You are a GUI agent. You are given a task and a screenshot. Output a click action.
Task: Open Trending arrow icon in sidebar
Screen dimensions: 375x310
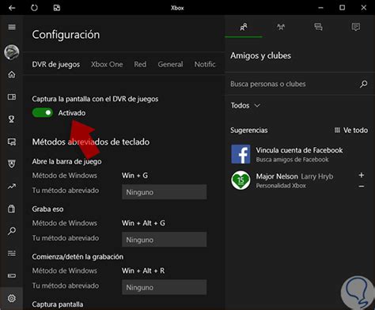(12, 187)
